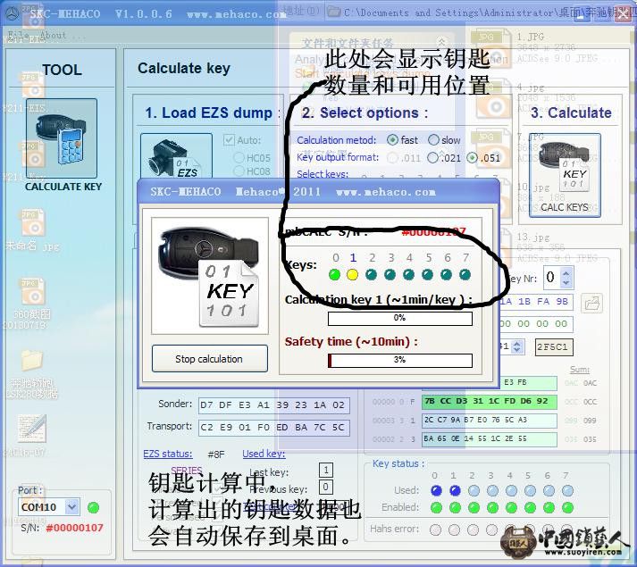Click the Used key link

pyautogui.click(x=264, y=454)
